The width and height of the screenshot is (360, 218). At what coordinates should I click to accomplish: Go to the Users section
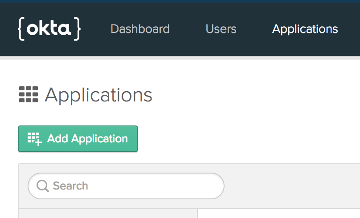(221, 29)
